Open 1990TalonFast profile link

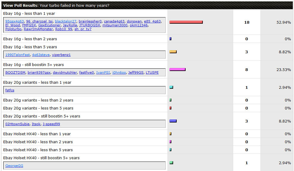point(18,55)
